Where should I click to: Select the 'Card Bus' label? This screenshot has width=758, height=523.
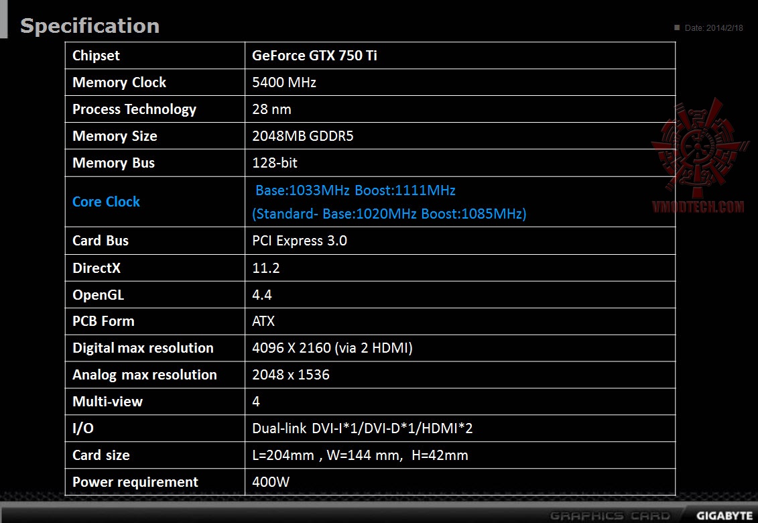(x=100, y=241)
